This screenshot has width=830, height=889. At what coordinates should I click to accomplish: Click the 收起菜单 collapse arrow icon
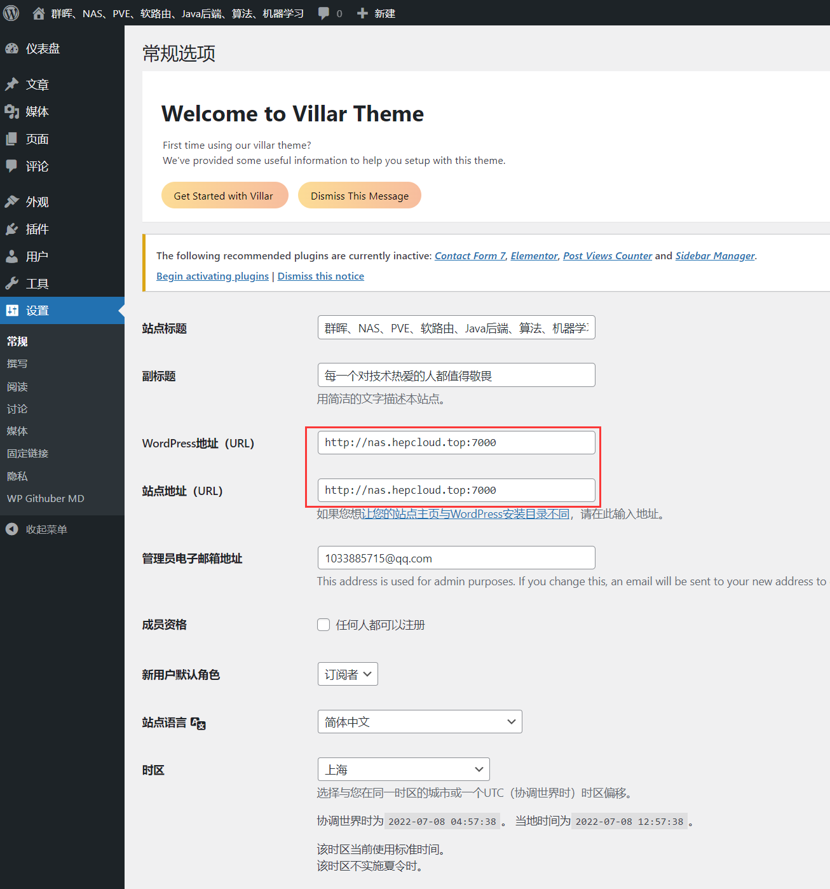pos(12,529)
